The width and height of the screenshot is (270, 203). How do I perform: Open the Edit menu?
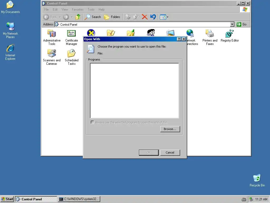pyautogui.click(x=55, y=10)
